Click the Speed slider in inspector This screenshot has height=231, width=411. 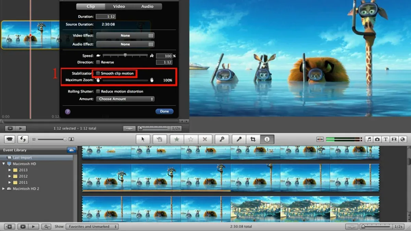(125, 55)
